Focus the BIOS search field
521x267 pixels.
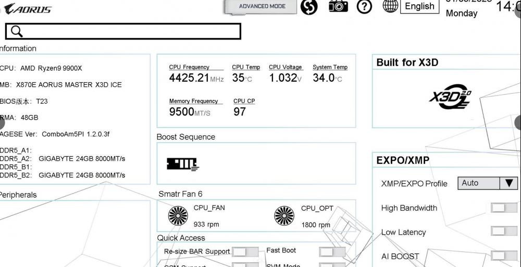coord(123,31)
